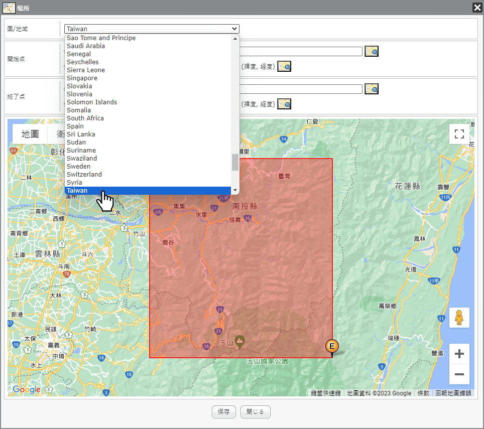Select Solomon Islands entry
This screenshot has height=429, width=484.
point(148,102)
